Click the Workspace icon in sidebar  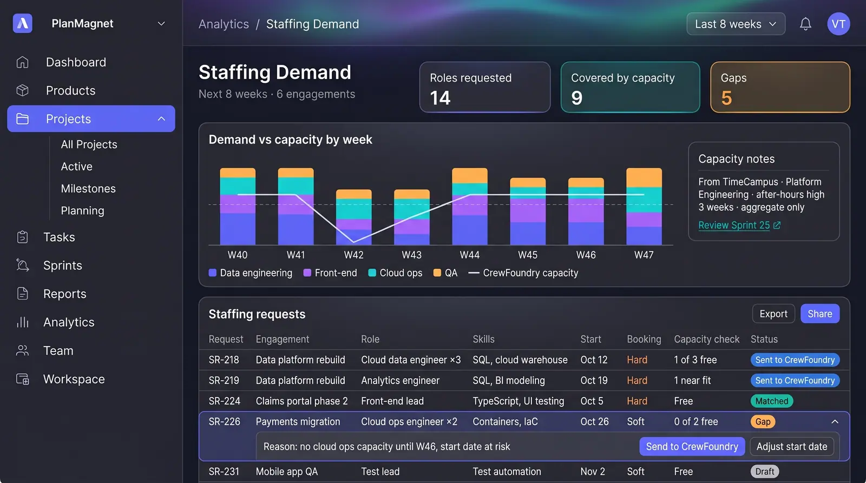[22, 379]
